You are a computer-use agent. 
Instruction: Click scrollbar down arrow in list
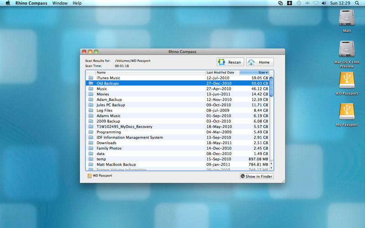pos(271,168)
